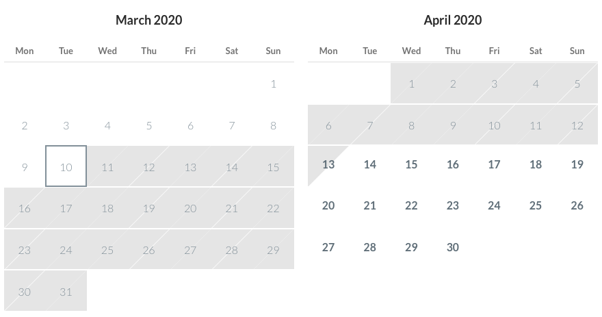Choose April 26 date
The image size is (602, 317).
click(577, 206)
